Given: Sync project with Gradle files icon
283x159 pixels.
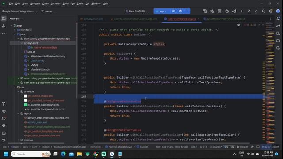Looking at the screenshot, I should pos(234,11).
